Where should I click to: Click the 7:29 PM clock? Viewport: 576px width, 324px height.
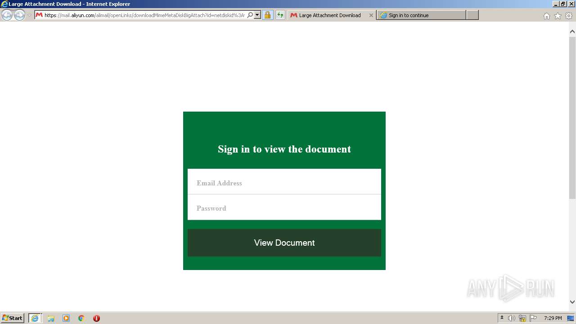tap(553, 318)
